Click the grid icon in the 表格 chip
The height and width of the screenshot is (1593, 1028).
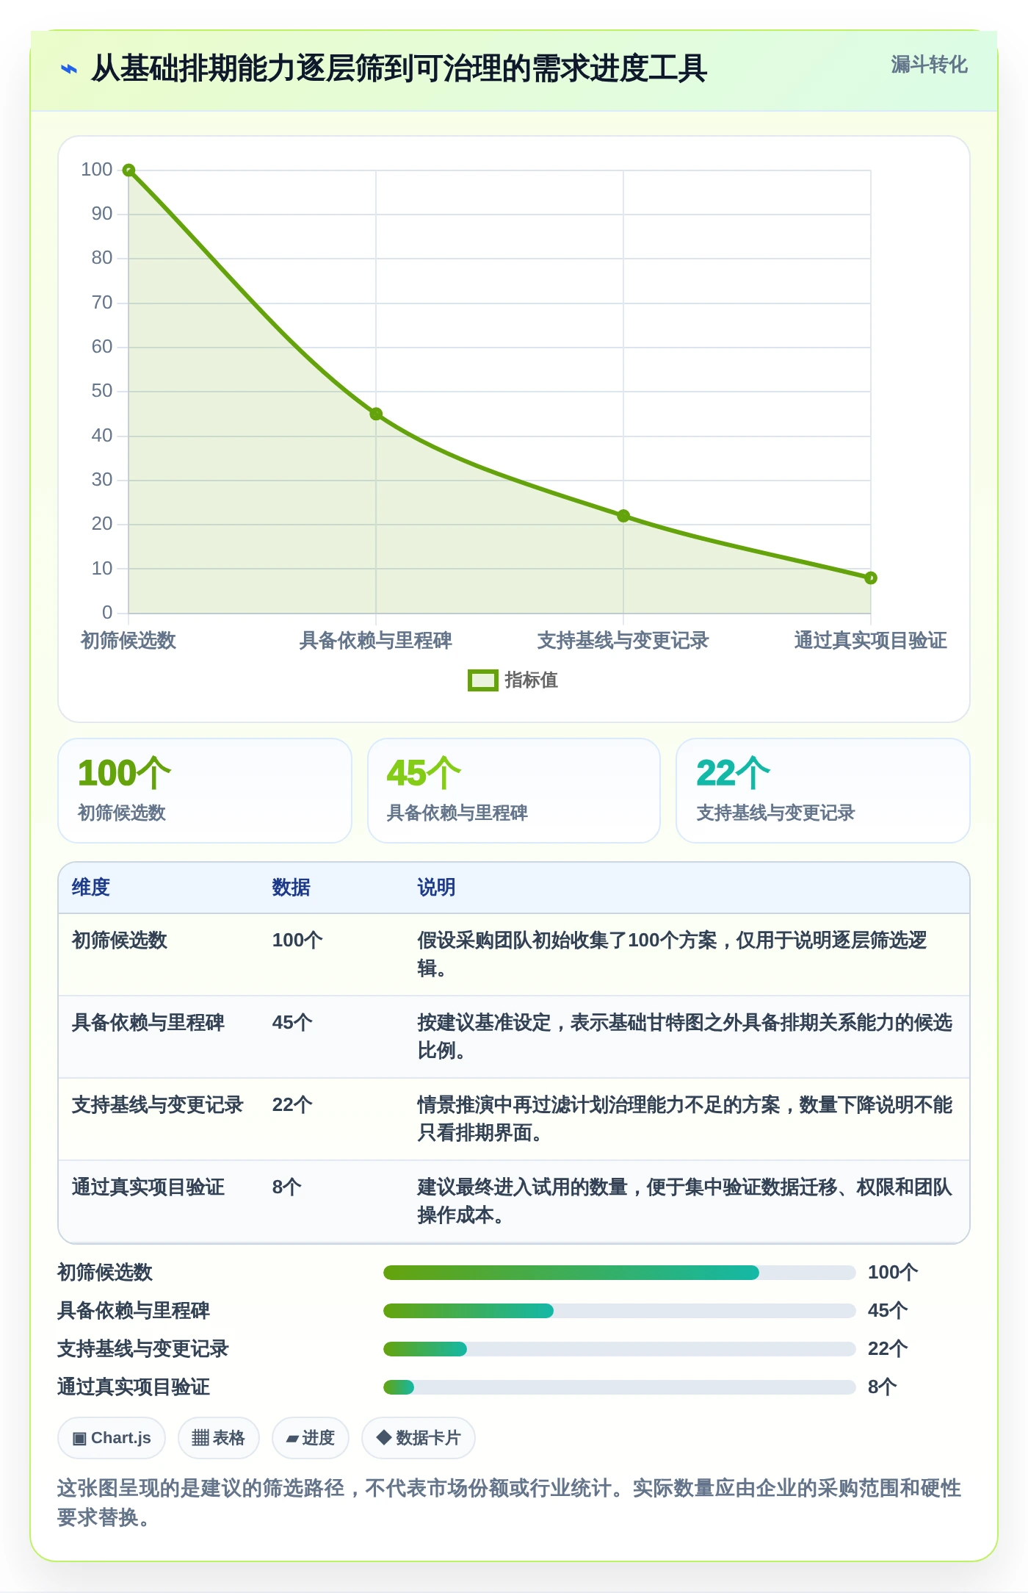(200, 1438)
